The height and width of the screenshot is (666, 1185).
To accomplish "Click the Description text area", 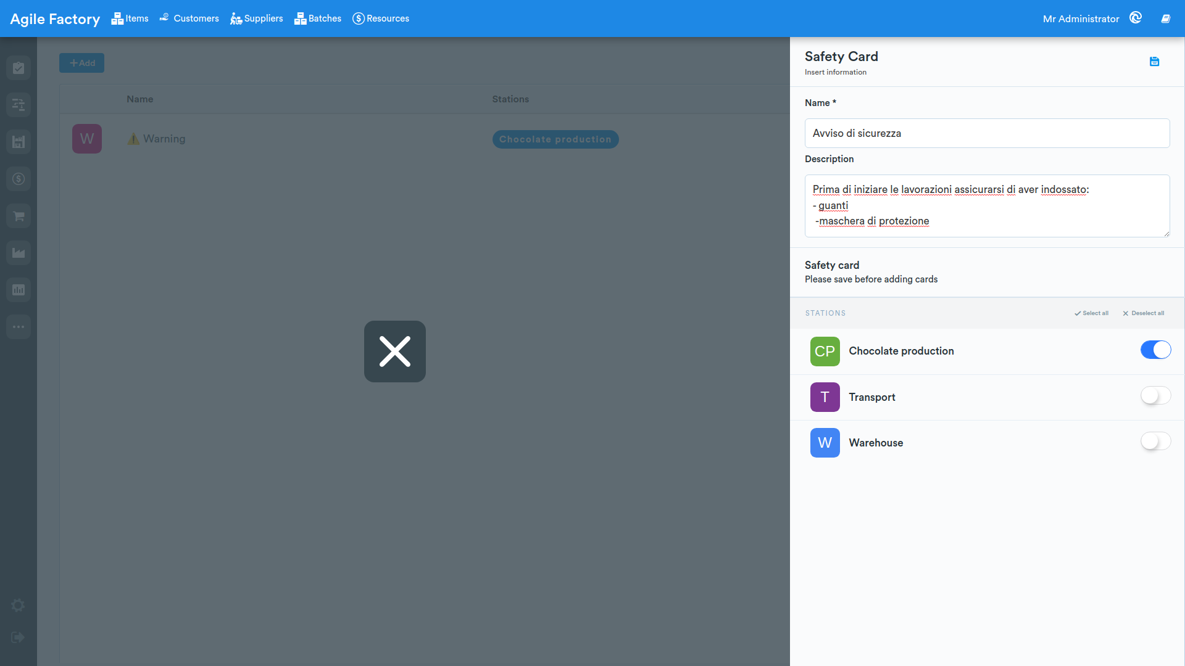I will click(987, 206).
